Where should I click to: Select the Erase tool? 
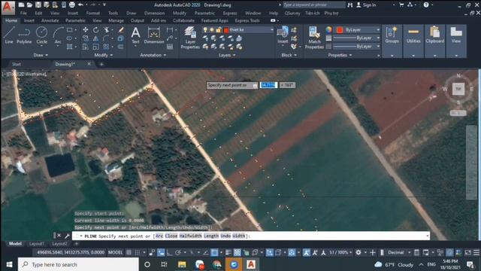pyautogui.click(x=121, y=29)
